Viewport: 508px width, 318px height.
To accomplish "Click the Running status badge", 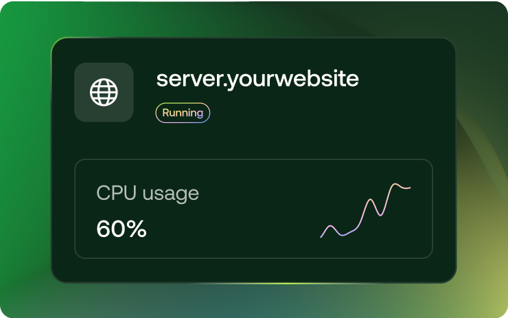I will click(183, 113).
